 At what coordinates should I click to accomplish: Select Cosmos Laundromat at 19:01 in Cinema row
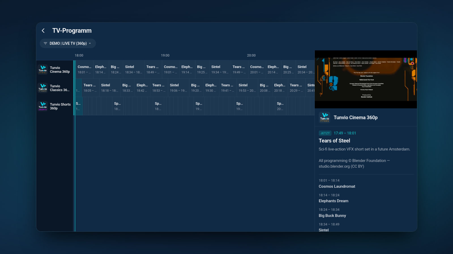coord(171,69)
